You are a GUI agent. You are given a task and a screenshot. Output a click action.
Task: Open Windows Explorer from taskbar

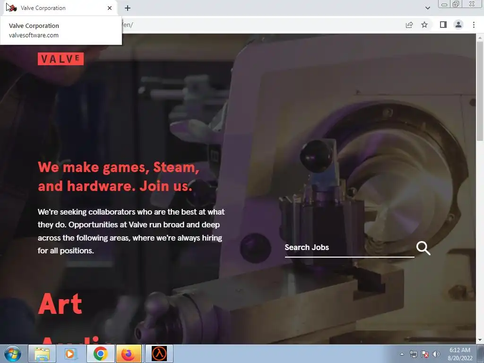click(42, 354)
